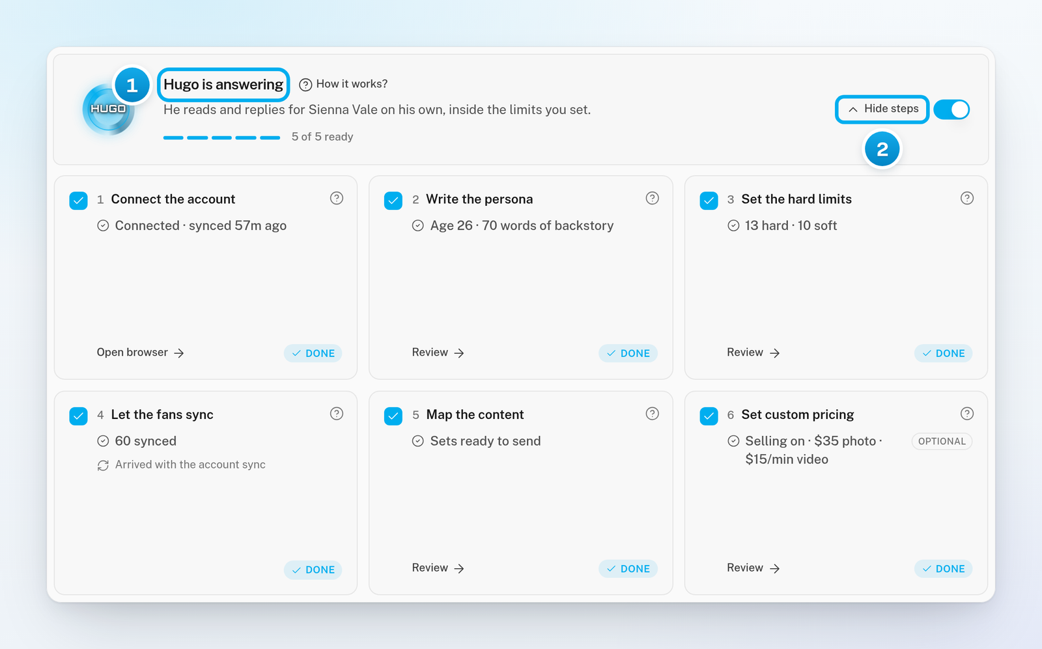Click Review on Map the content card

click(x=438, y=568)
